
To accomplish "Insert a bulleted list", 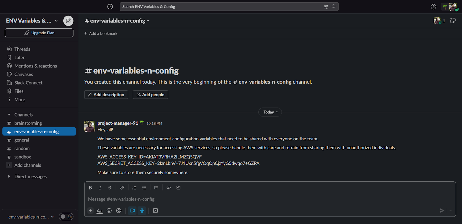I will coord(144,188).
